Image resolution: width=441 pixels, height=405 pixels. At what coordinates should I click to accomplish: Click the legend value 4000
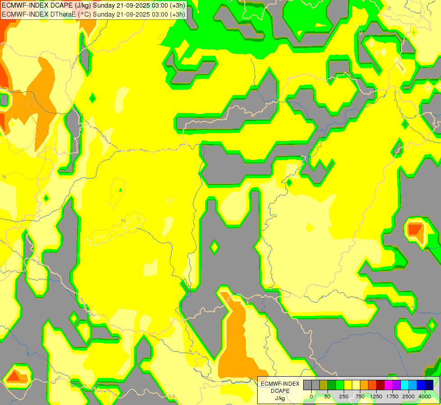pos(425,396)
